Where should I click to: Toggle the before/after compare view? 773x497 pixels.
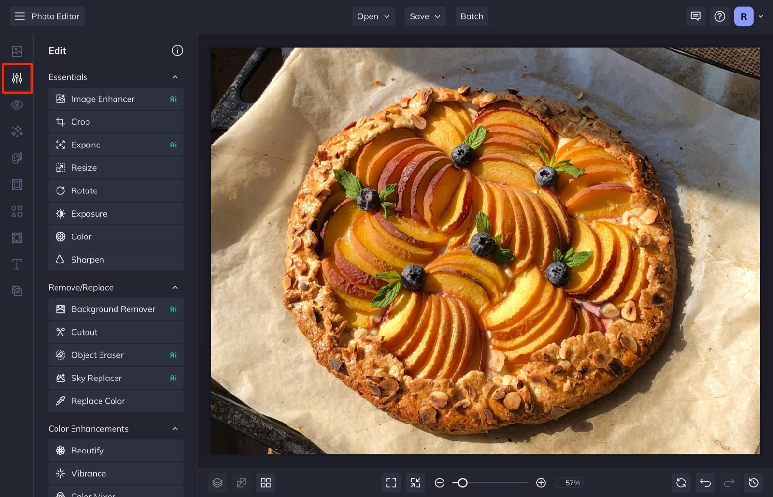pos(242,482)
